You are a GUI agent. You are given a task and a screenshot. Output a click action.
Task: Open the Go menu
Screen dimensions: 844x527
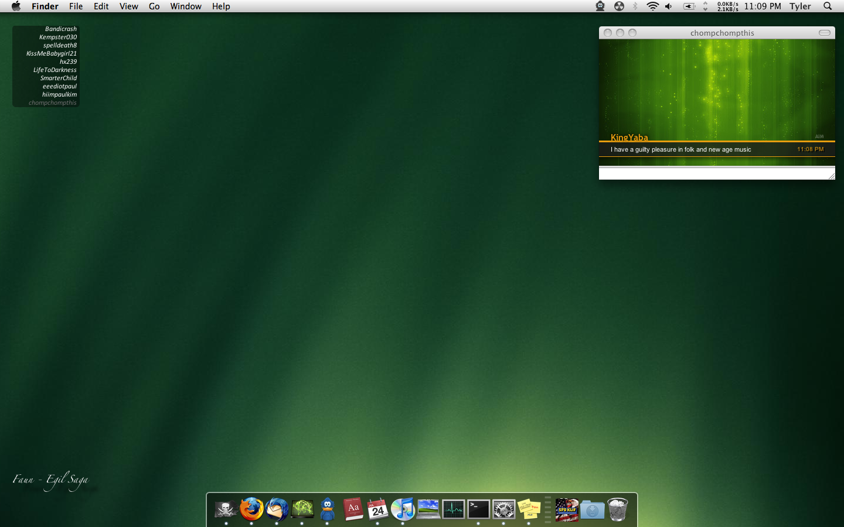[x=154, y=6]
